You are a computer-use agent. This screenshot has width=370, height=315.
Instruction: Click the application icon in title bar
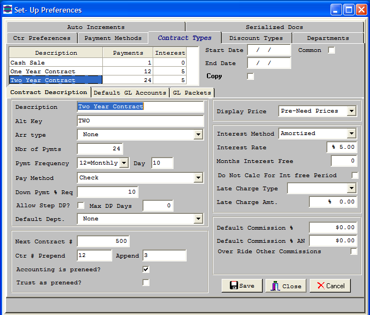click(x=8, y=10)
